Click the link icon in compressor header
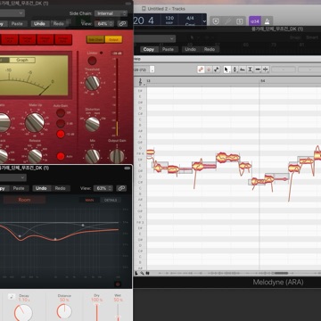321x321 pixels. click(122, 24)
